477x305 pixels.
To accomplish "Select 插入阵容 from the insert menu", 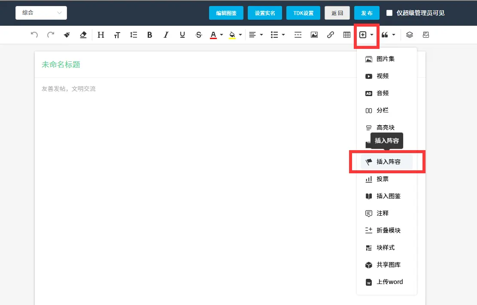I will 388,162.
